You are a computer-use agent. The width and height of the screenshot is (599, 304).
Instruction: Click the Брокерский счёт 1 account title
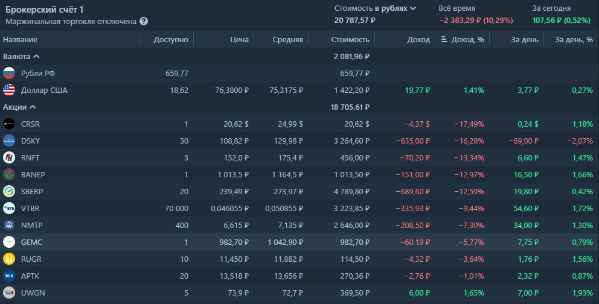tap(44, 9)
